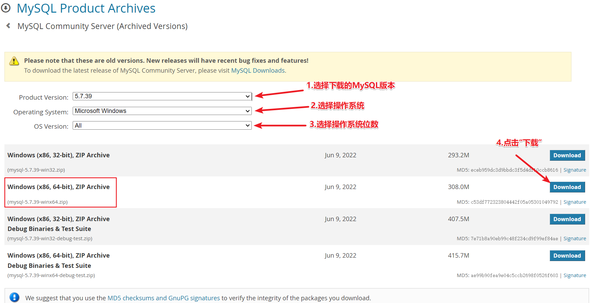
Task: Open the Signature link for win32-debug-test.zip
Action: 575,239
